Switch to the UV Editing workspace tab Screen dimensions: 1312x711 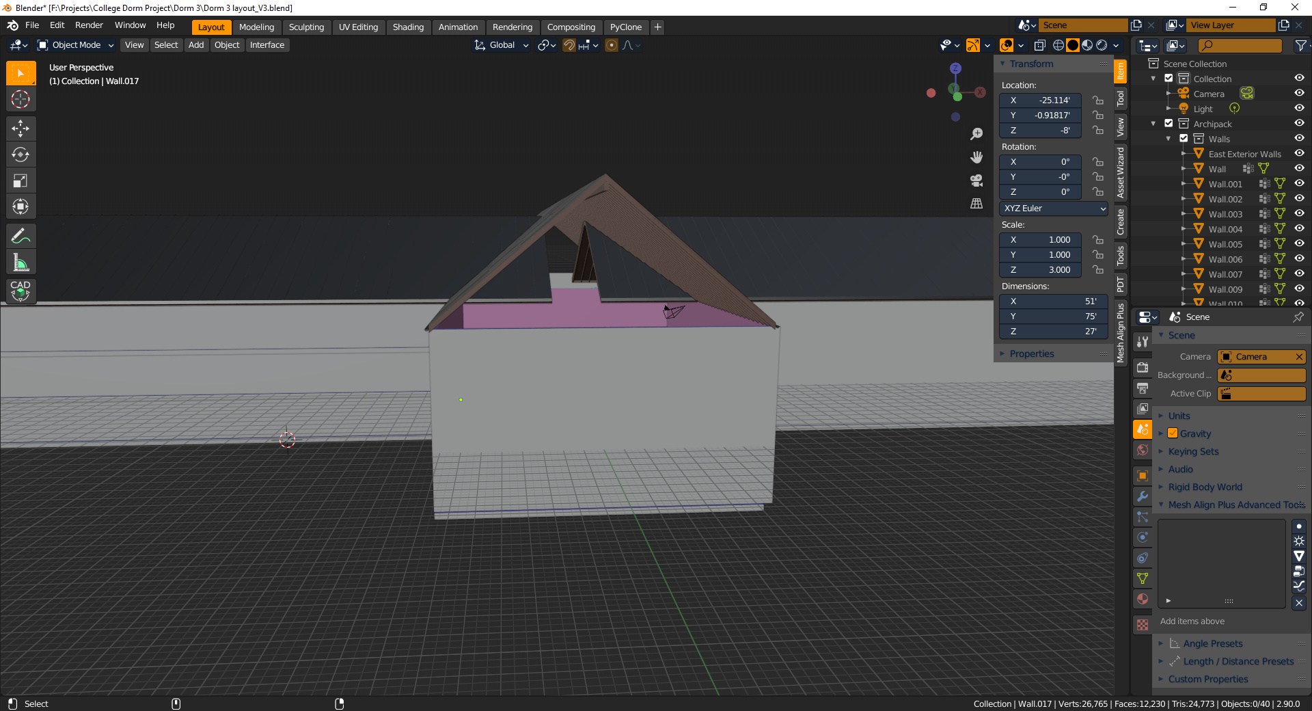point(358,27)
